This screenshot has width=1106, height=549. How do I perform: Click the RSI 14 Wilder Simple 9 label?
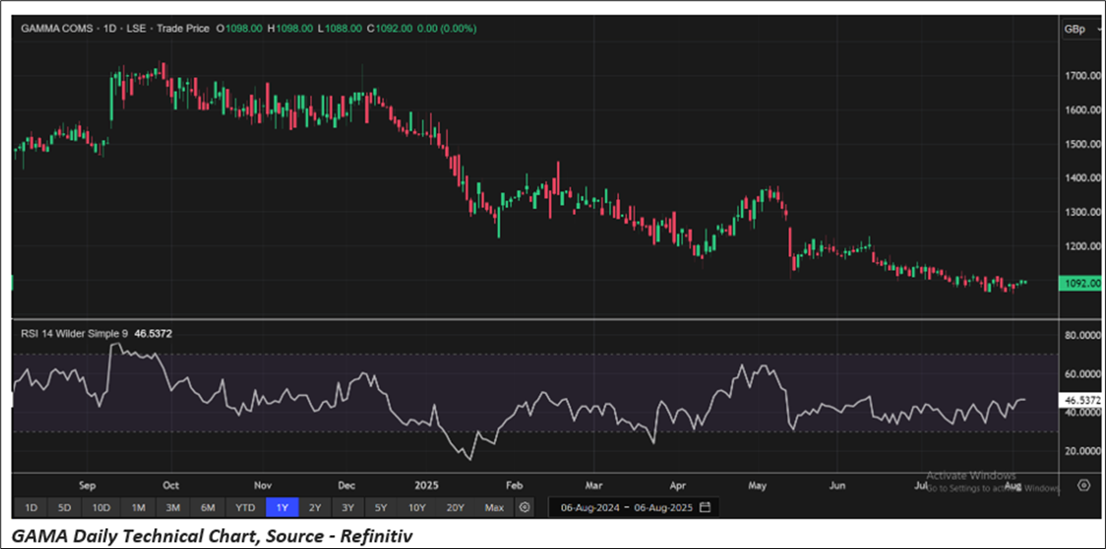pyautogui.click(x=74, y=333)
